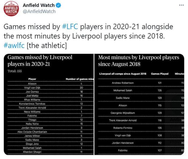Viewport: 188px width, 159px height.
Task: Click the blue verified badge
Action: coord(59,5)
